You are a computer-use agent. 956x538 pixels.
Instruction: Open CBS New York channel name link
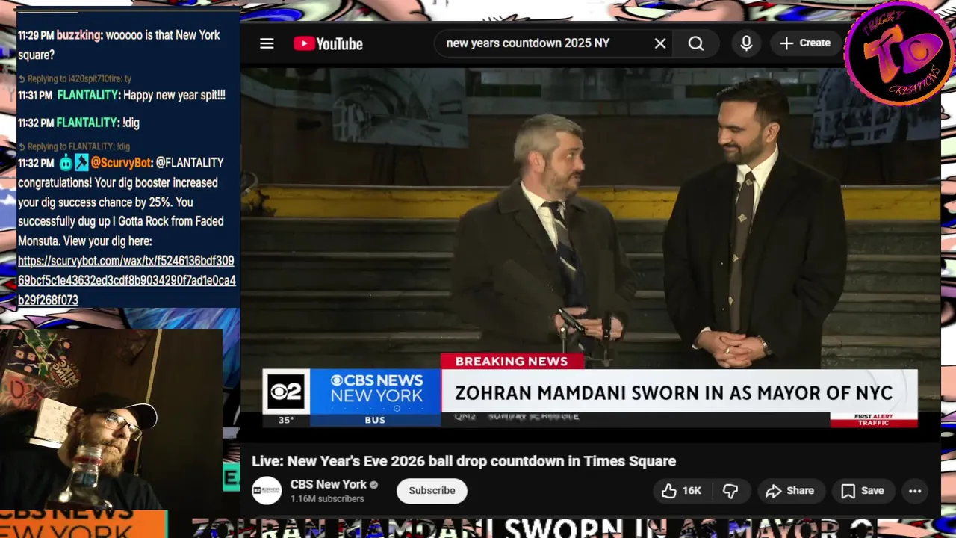[x=329, y=484]
